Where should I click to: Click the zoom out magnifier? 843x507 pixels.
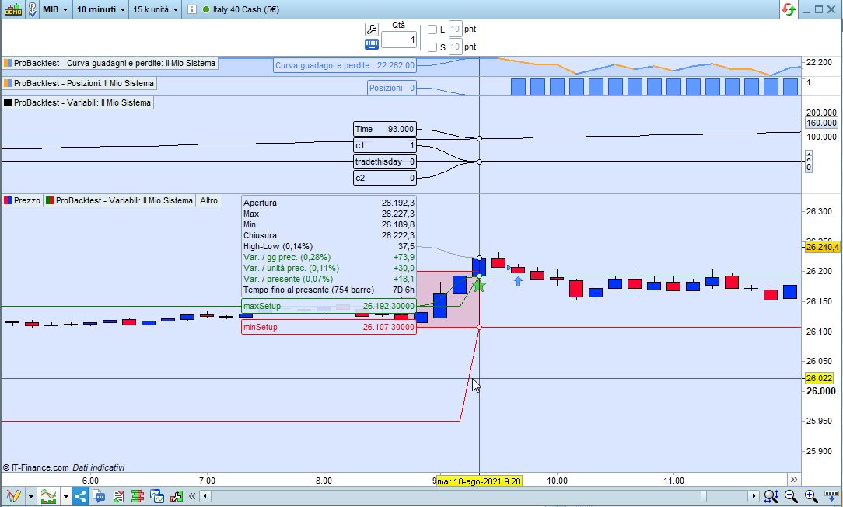(791, 496)
